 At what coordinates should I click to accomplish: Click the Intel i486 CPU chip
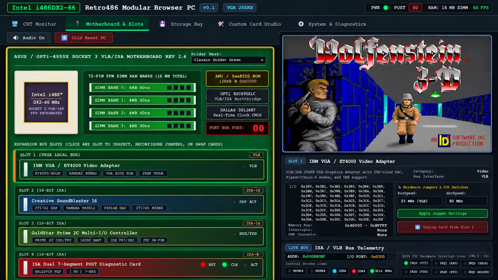pyautogui.click(x=46, y=102)
